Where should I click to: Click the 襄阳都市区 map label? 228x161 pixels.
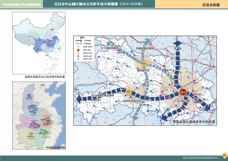[x=143, y=70]
